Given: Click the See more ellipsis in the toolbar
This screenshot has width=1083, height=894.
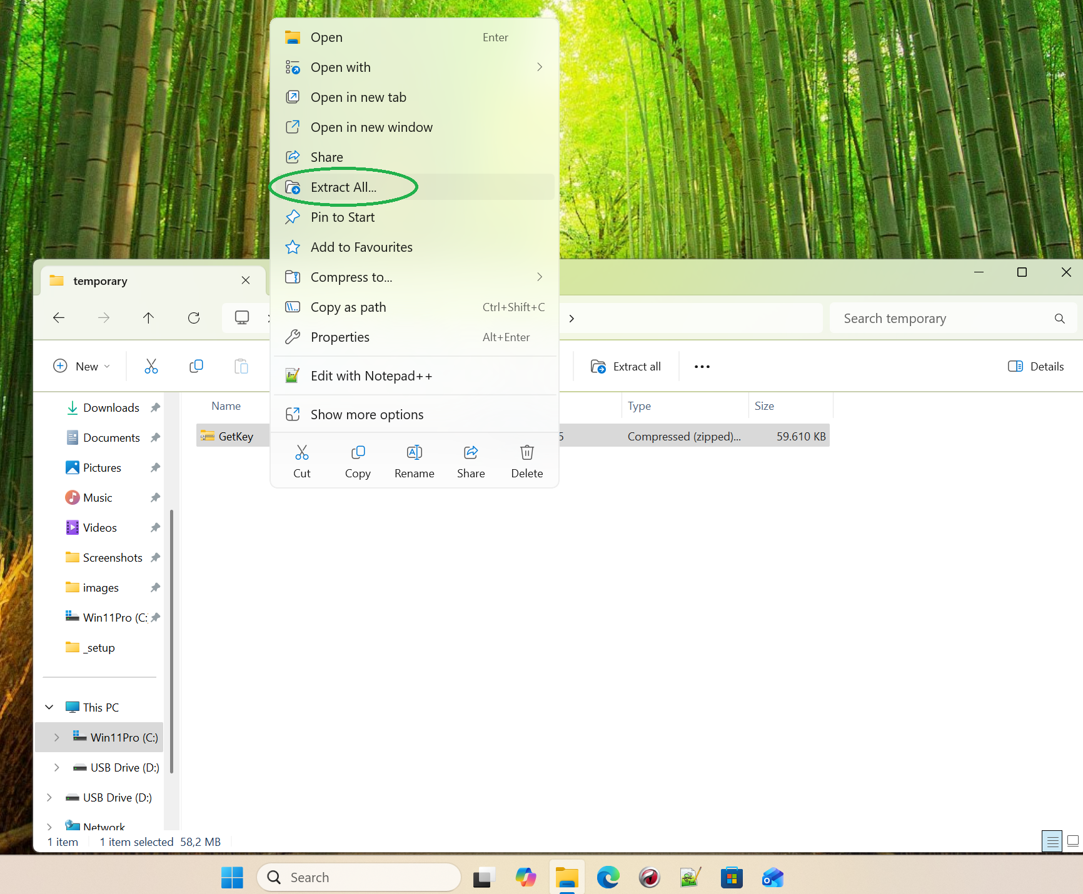Looking at the screenshot, I should tap(702, 366).
